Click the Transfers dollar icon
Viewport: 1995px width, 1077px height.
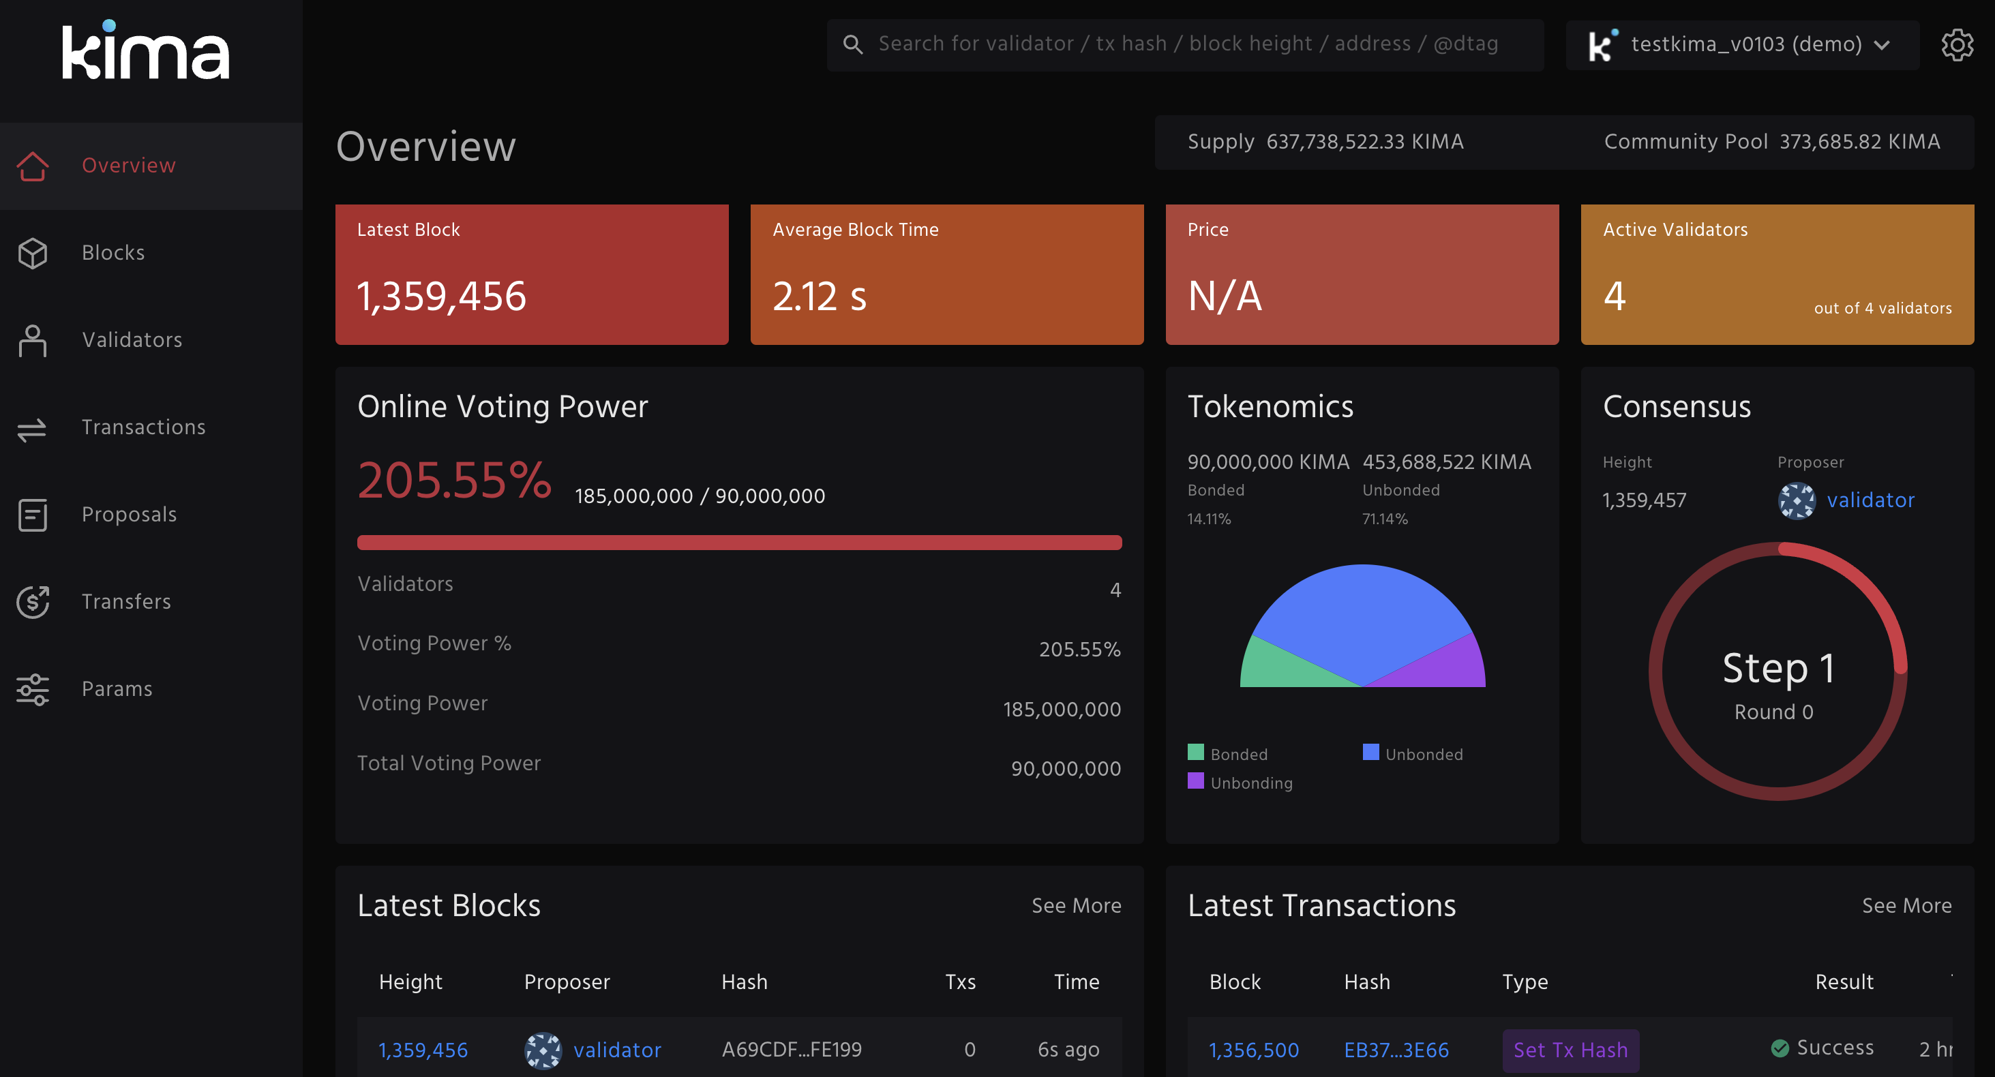click(x=33, y=603)
